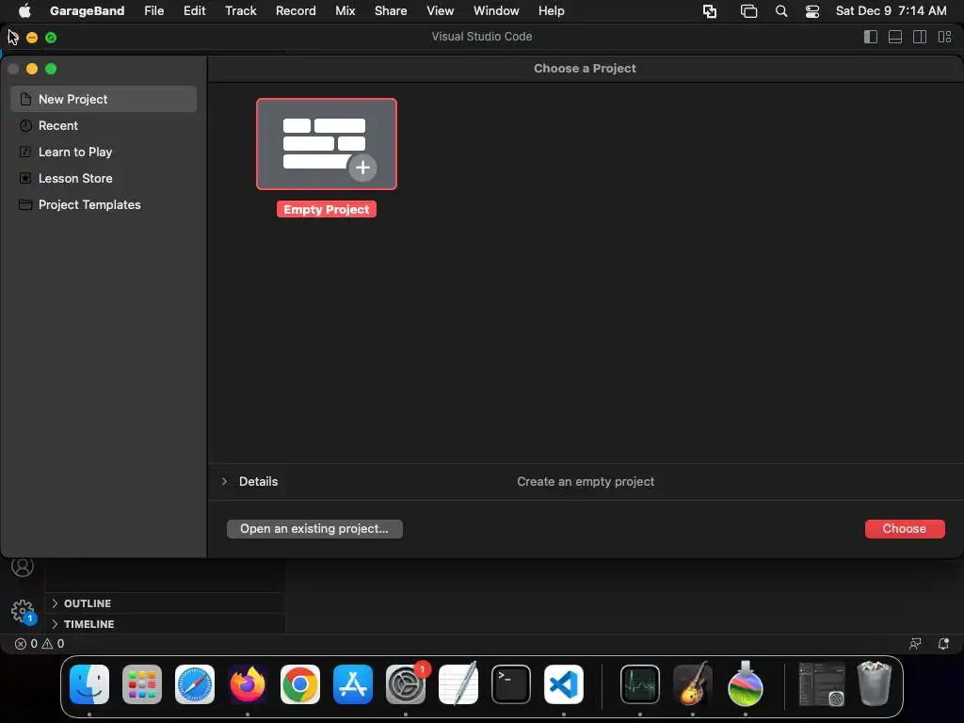Go to Lesson Store
This screenshot has width=964, height=723.
point(104,178)
